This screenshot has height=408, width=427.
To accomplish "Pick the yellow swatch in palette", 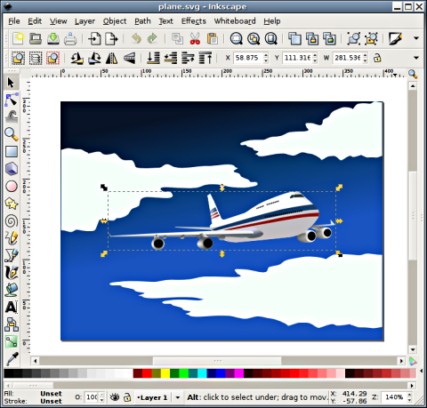I will point(165,373).
